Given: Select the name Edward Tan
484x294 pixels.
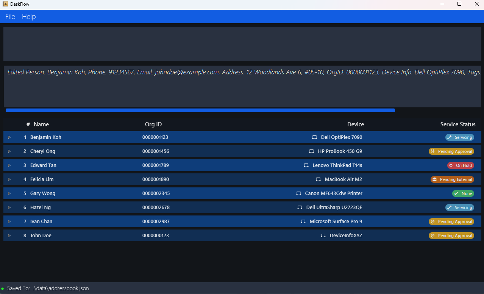Looking at the screenshot, I should tap(43, 165).
